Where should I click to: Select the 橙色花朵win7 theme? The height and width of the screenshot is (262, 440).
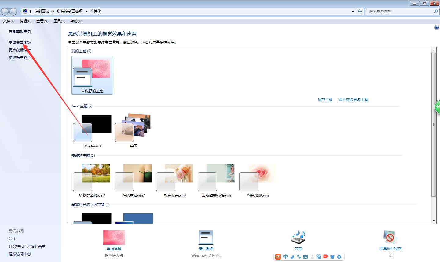(x=175, y=180)
